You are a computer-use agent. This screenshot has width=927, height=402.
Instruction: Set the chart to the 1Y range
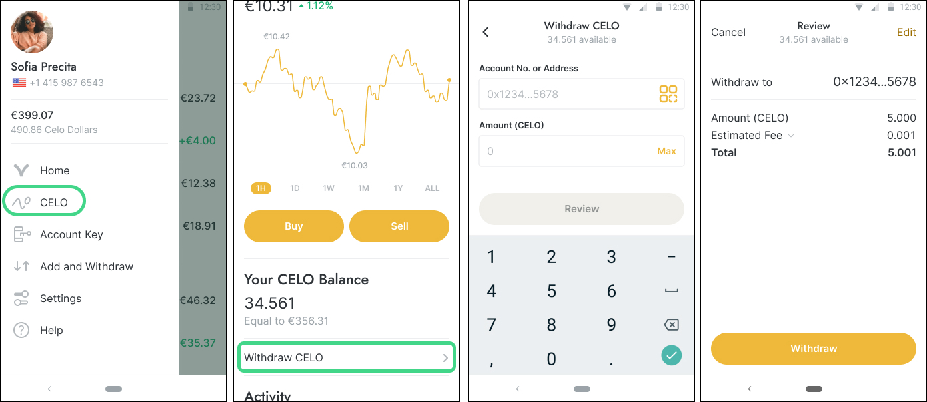click(x=398, y=188)
